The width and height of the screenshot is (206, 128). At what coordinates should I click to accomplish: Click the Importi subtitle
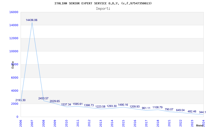[103, 9]
